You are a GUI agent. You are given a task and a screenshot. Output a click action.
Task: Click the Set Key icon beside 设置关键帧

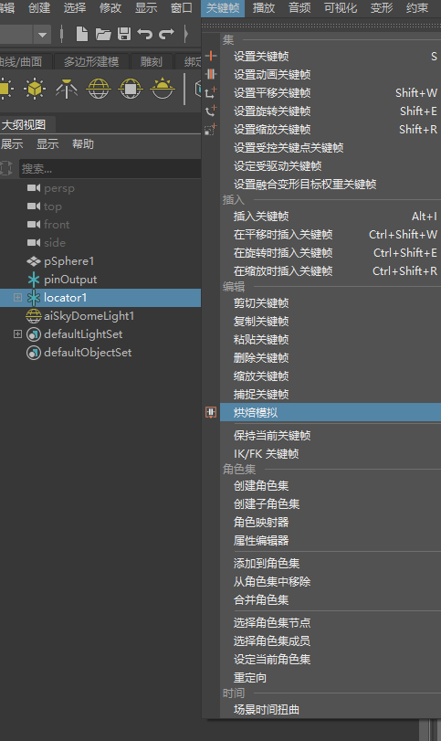point(211,56)
